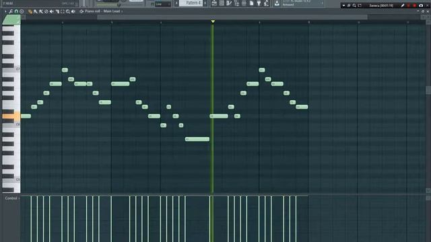Click the recorder overlay pencil annotate icon
431x242 pixels.
[x=403, y=5]
